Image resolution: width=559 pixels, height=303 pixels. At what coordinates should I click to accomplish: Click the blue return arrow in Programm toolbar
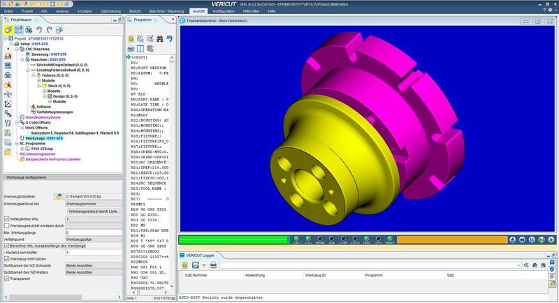click(x=169, y=38)
